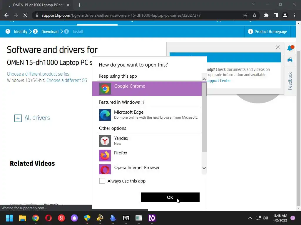The height and width of the screenshot is (225, 301).
Task: Open the Windows Start menu
Action: pos(9,218)
